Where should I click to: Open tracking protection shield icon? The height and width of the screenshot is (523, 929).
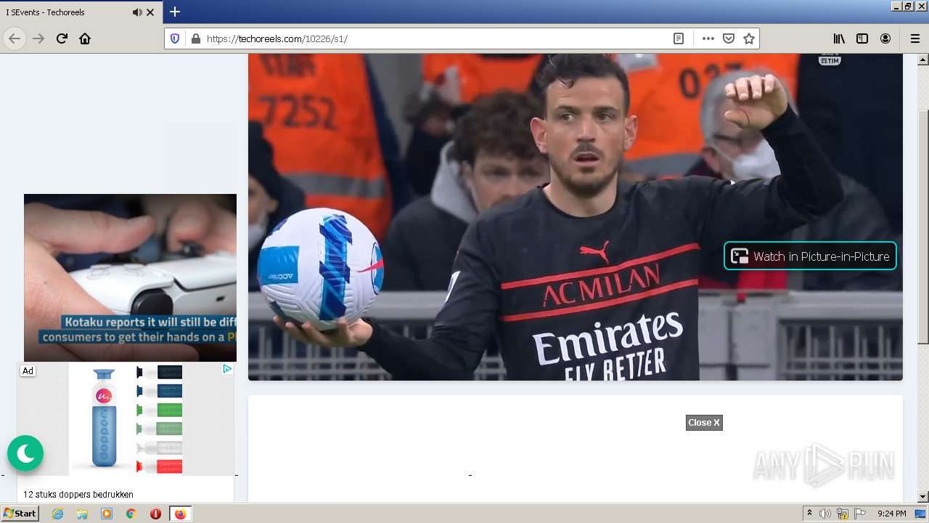coord(175,38)
